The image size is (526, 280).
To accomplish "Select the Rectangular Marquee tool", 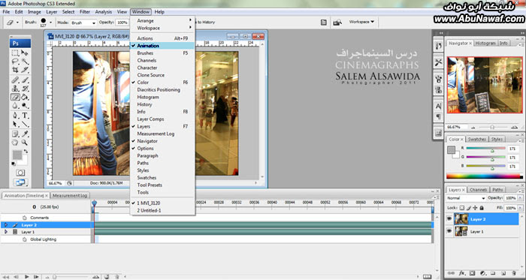I will click(16, 53).
